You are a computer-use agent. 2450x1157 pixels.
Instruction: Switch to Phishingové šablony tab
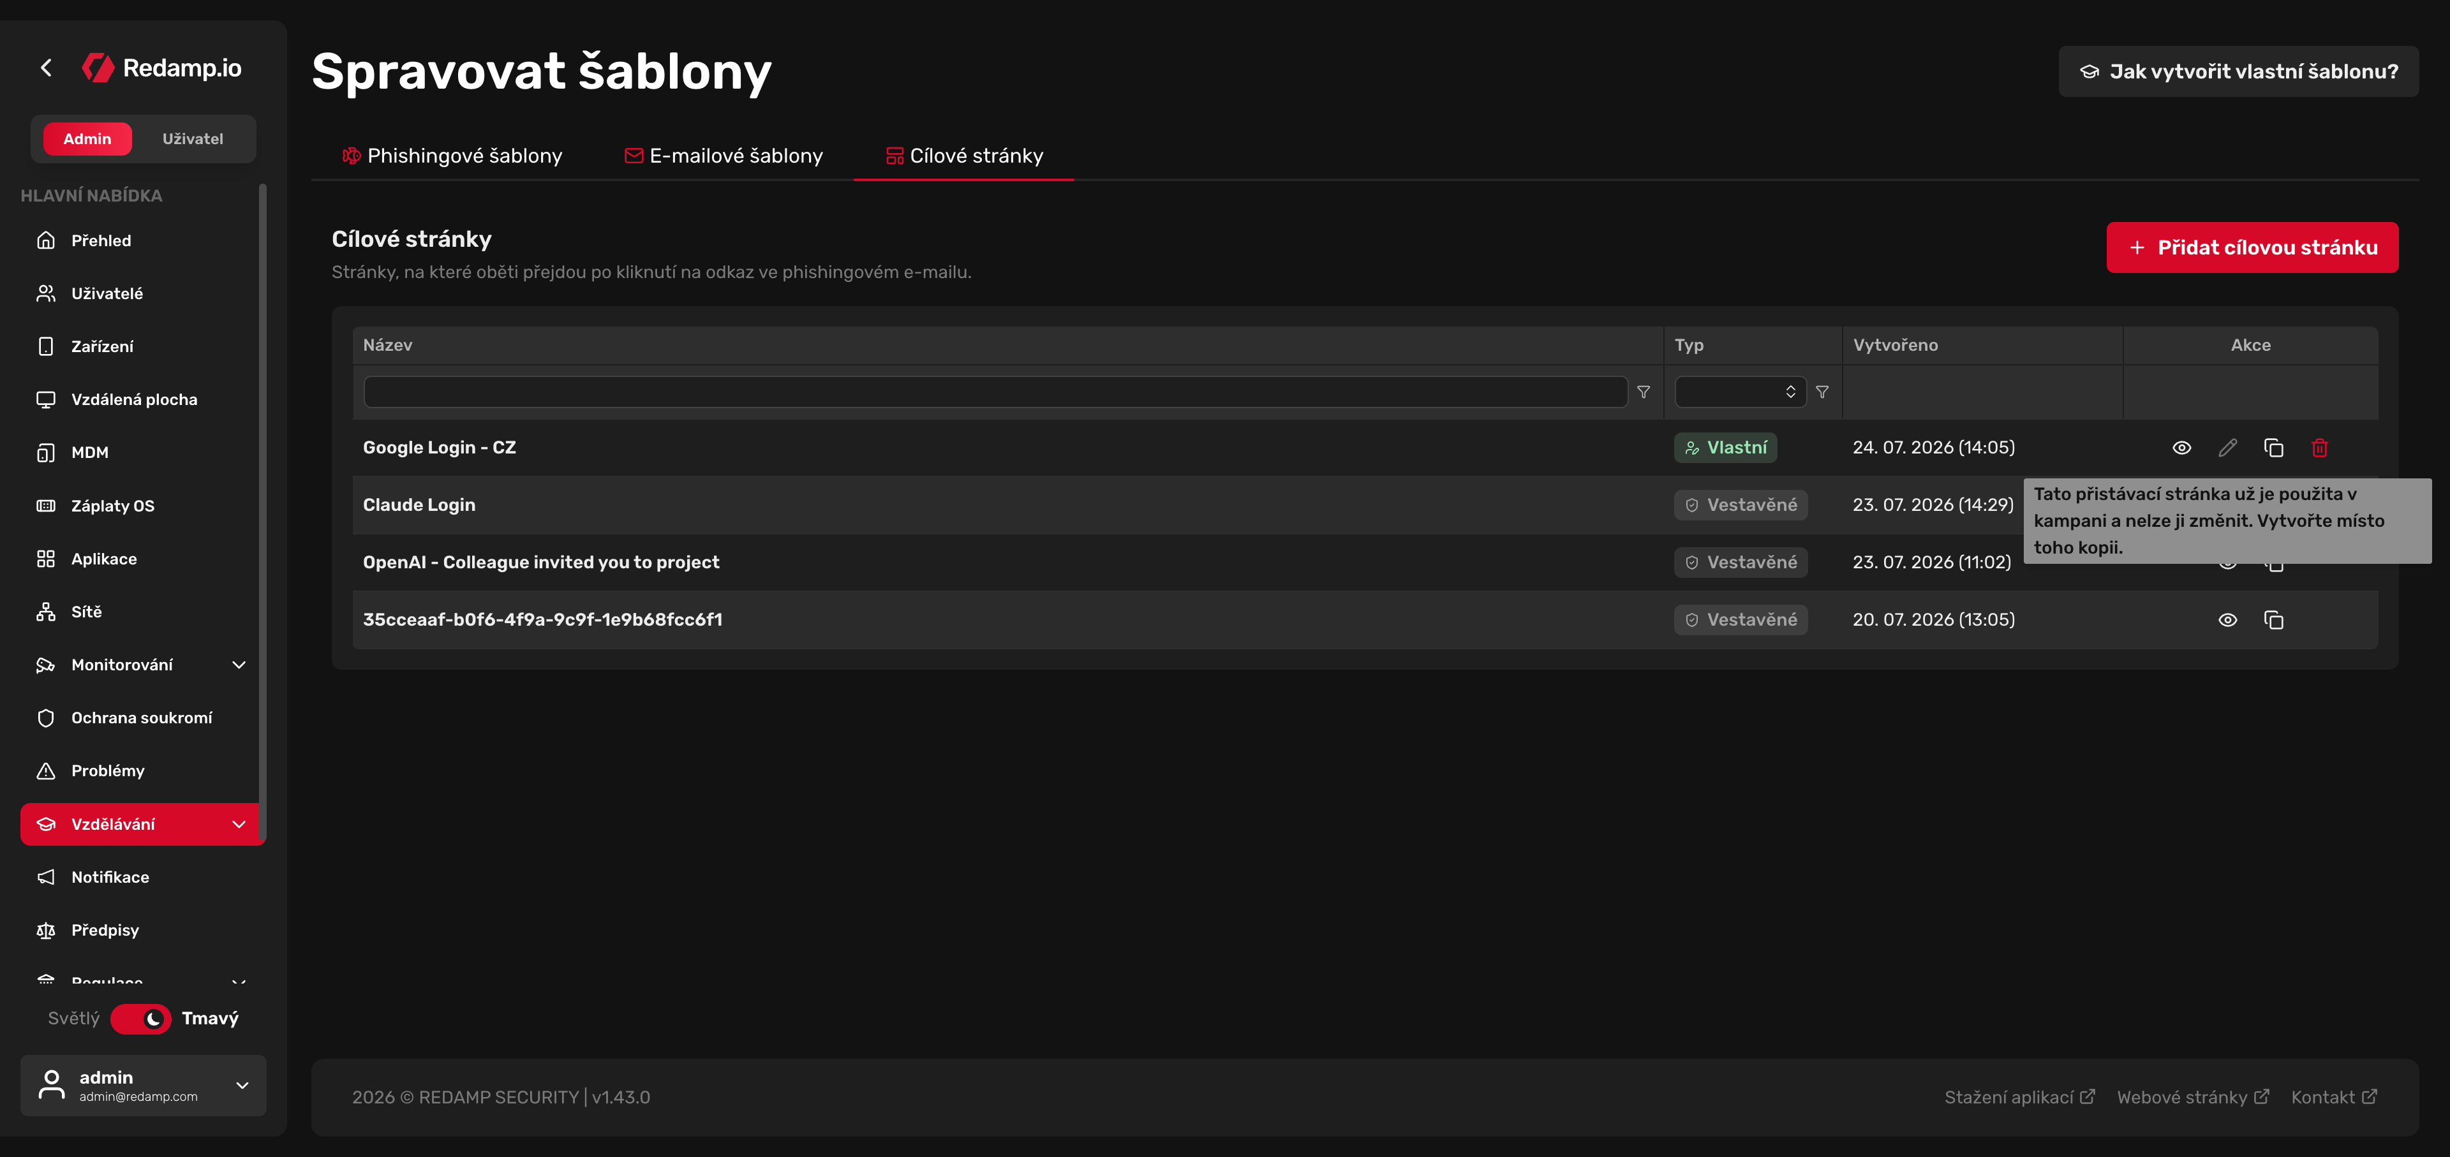(x=452, y=156)
